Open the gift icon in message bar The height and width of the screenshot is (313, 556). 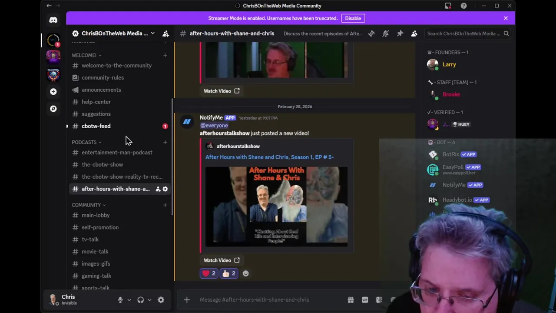(351, 300)
